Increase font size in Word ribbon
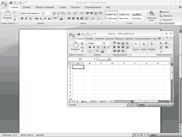The height and width of the screenshot is (137, 182). click(x=54, y=13)
